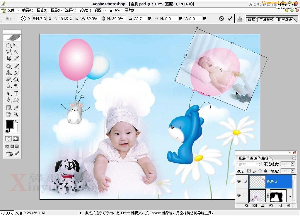300x216 pixels.
Task: Select the Slice tool
Action: point(16,58)
